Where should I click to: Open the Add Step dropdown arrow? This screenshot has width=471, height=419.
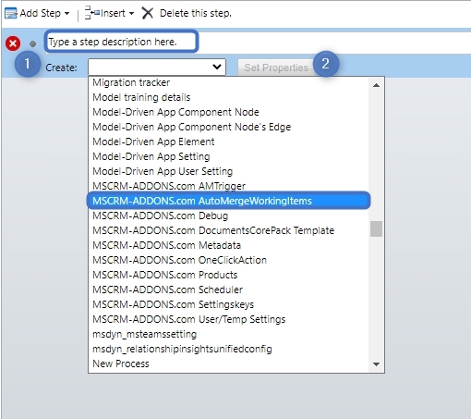[66, 14]
